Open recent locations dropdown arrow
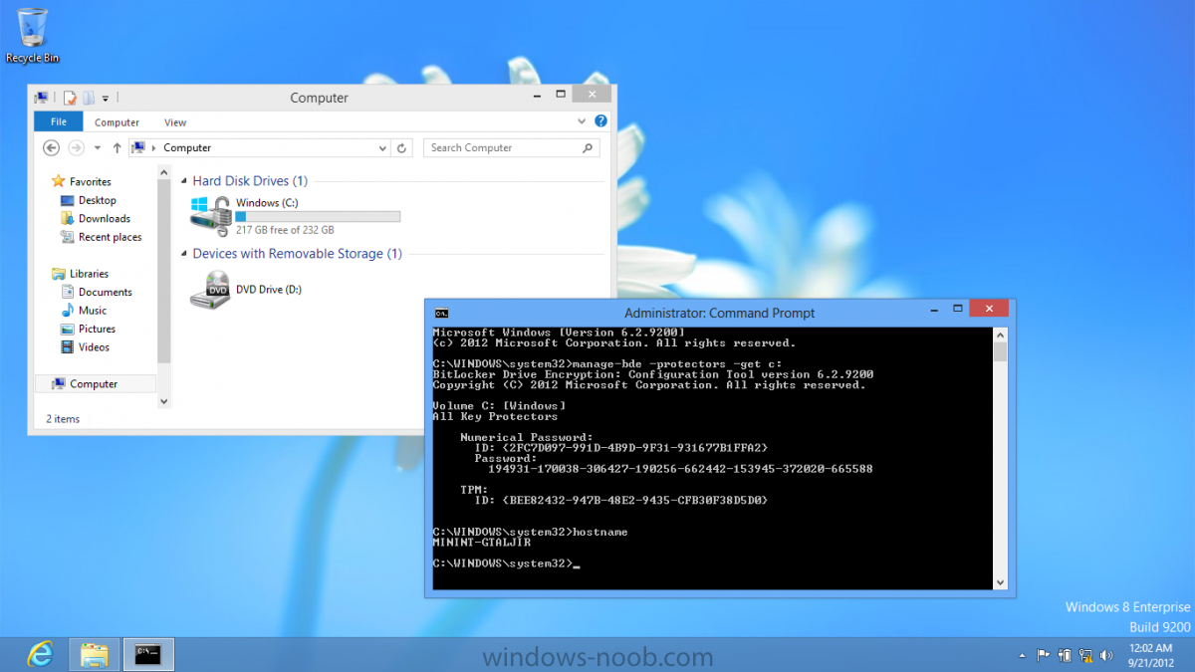 tap(97, 148)
